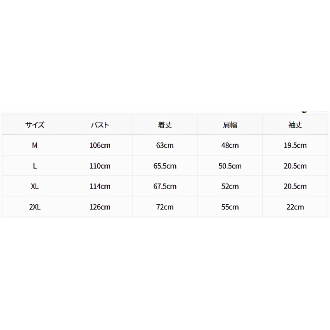Click the 126cm bust cell
This screenshot has height=330, width=330.
100,207
